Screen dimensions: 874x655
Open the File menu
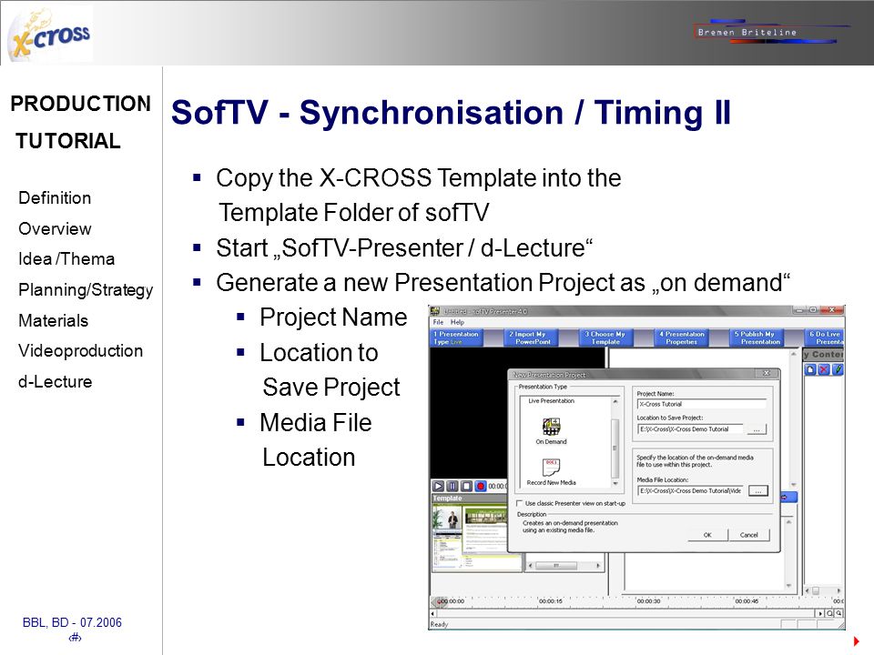click(x=439, y=322)
